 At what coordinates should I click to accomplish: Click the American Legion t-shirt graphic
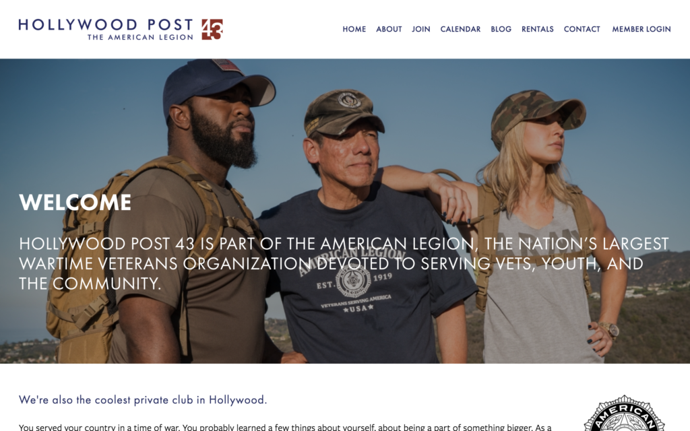[352, 280]
